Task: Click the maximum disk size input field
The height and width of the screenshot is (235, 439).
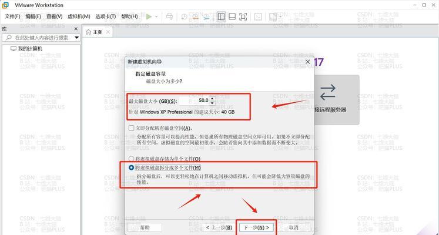Action: [194, 100]
